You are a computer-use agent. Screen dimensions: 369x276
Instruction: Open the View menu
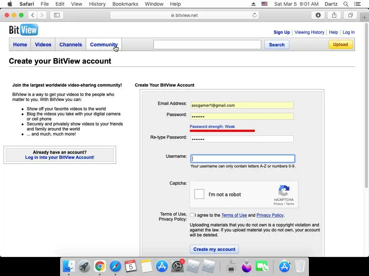coord(76,4)
